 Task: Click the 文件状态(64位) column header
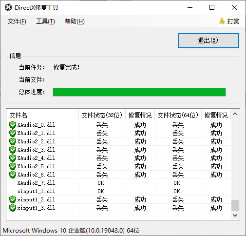(178, 115)
